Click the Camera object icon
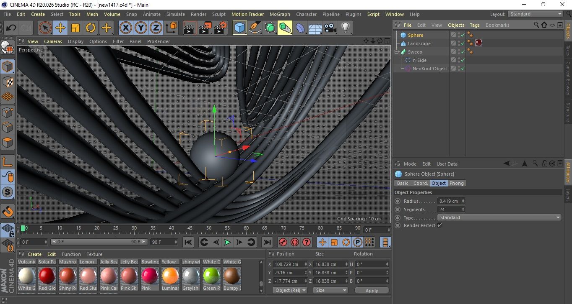 click(330, 28)
